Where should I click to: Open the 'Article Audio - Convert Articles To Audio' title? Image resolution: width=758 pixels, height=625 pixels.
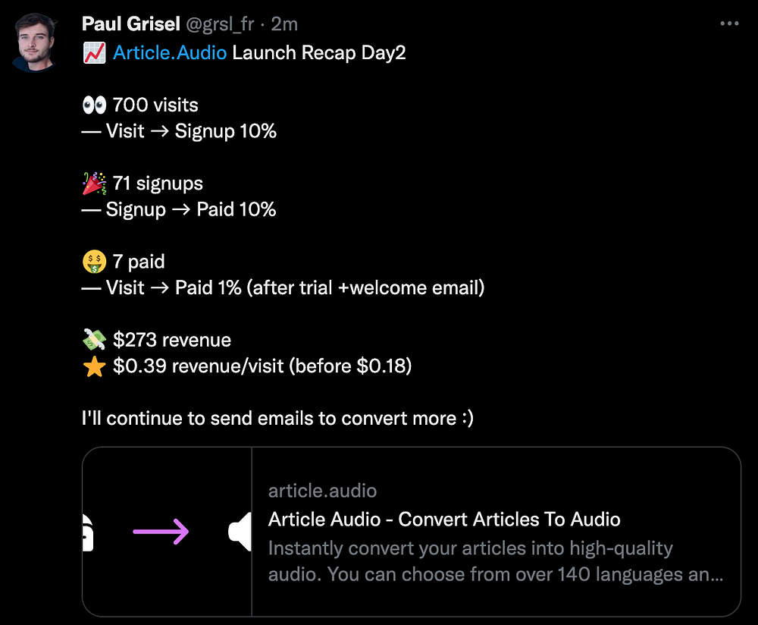coord(444,520)
